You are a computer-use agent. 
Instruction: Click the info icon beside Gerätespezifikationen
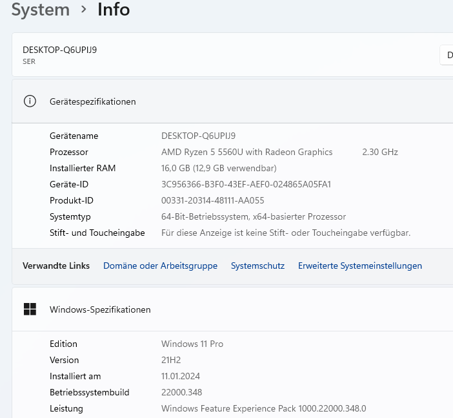30,101
